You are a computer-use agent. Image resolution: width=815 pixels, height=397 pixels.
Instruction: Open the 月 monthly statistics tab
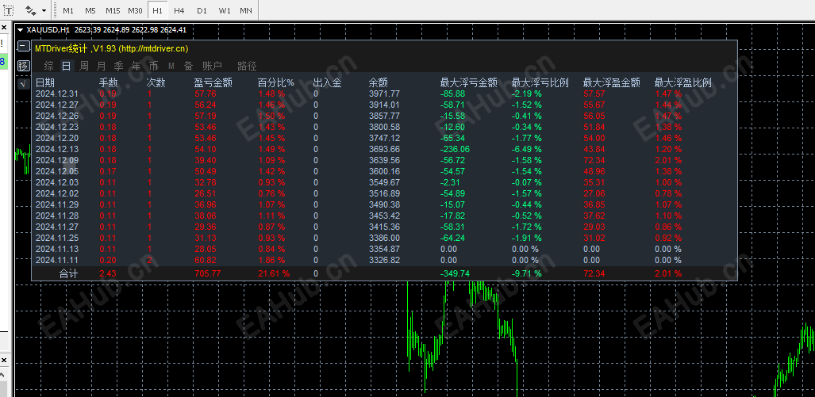(102, 66)
